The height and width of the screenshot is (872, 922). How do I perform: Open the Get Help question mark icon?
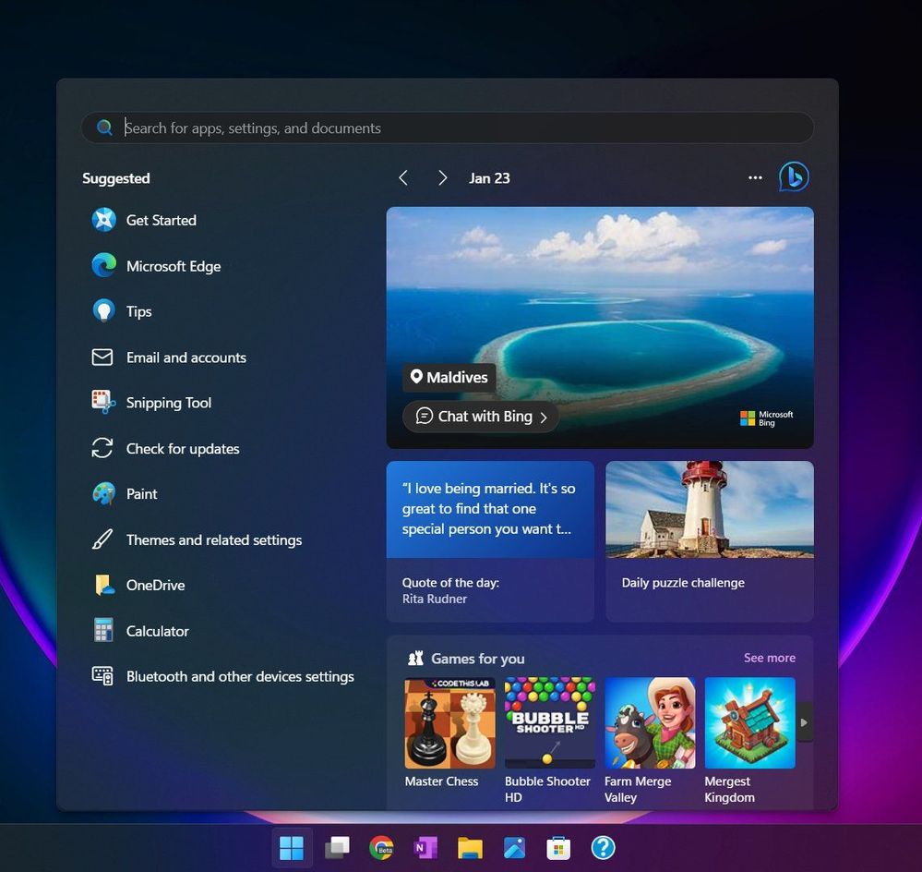[603, 848]
